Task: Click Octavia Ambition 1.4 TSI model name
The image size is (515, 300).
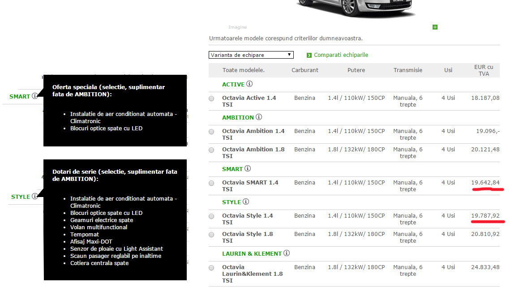Action: pos(253,134)
